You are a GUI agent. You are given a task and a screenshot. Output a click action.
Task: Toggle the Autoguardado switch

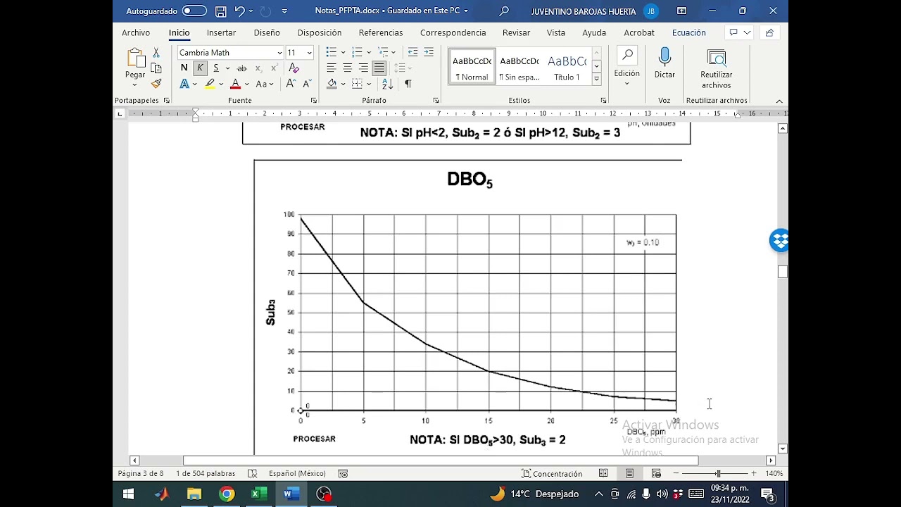194,11
